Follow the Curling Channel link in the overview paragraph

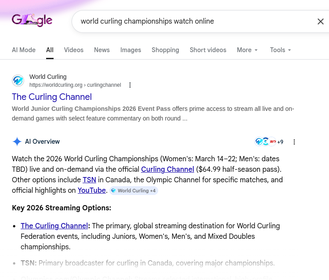[167, 169]
